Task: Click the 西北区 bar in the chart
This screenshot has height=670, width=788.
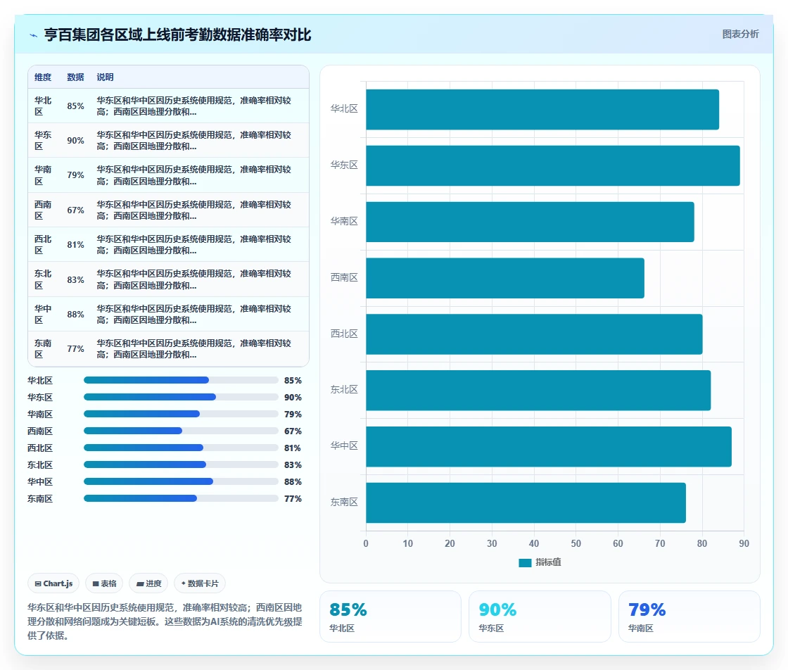Action: pos(534,334)
